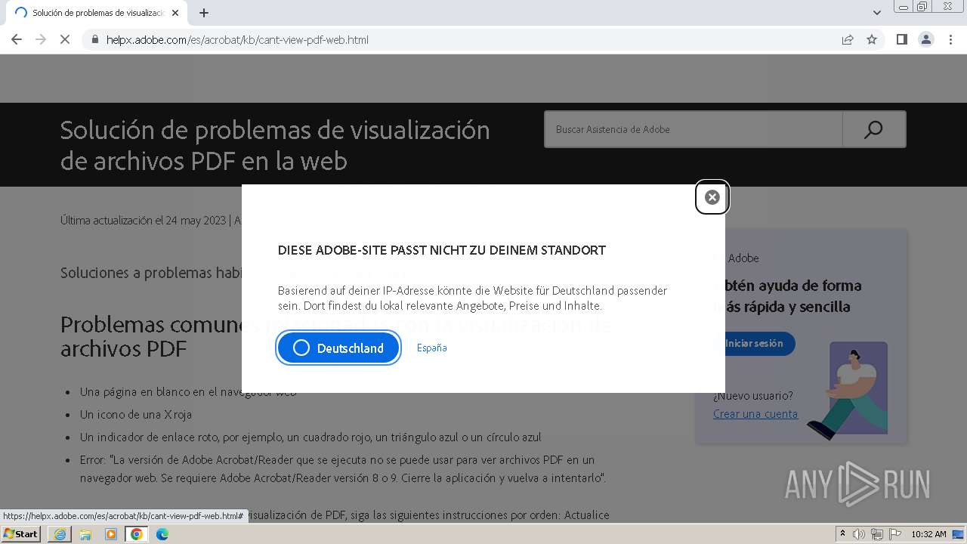Go forward in browser history

coord(41,39)
